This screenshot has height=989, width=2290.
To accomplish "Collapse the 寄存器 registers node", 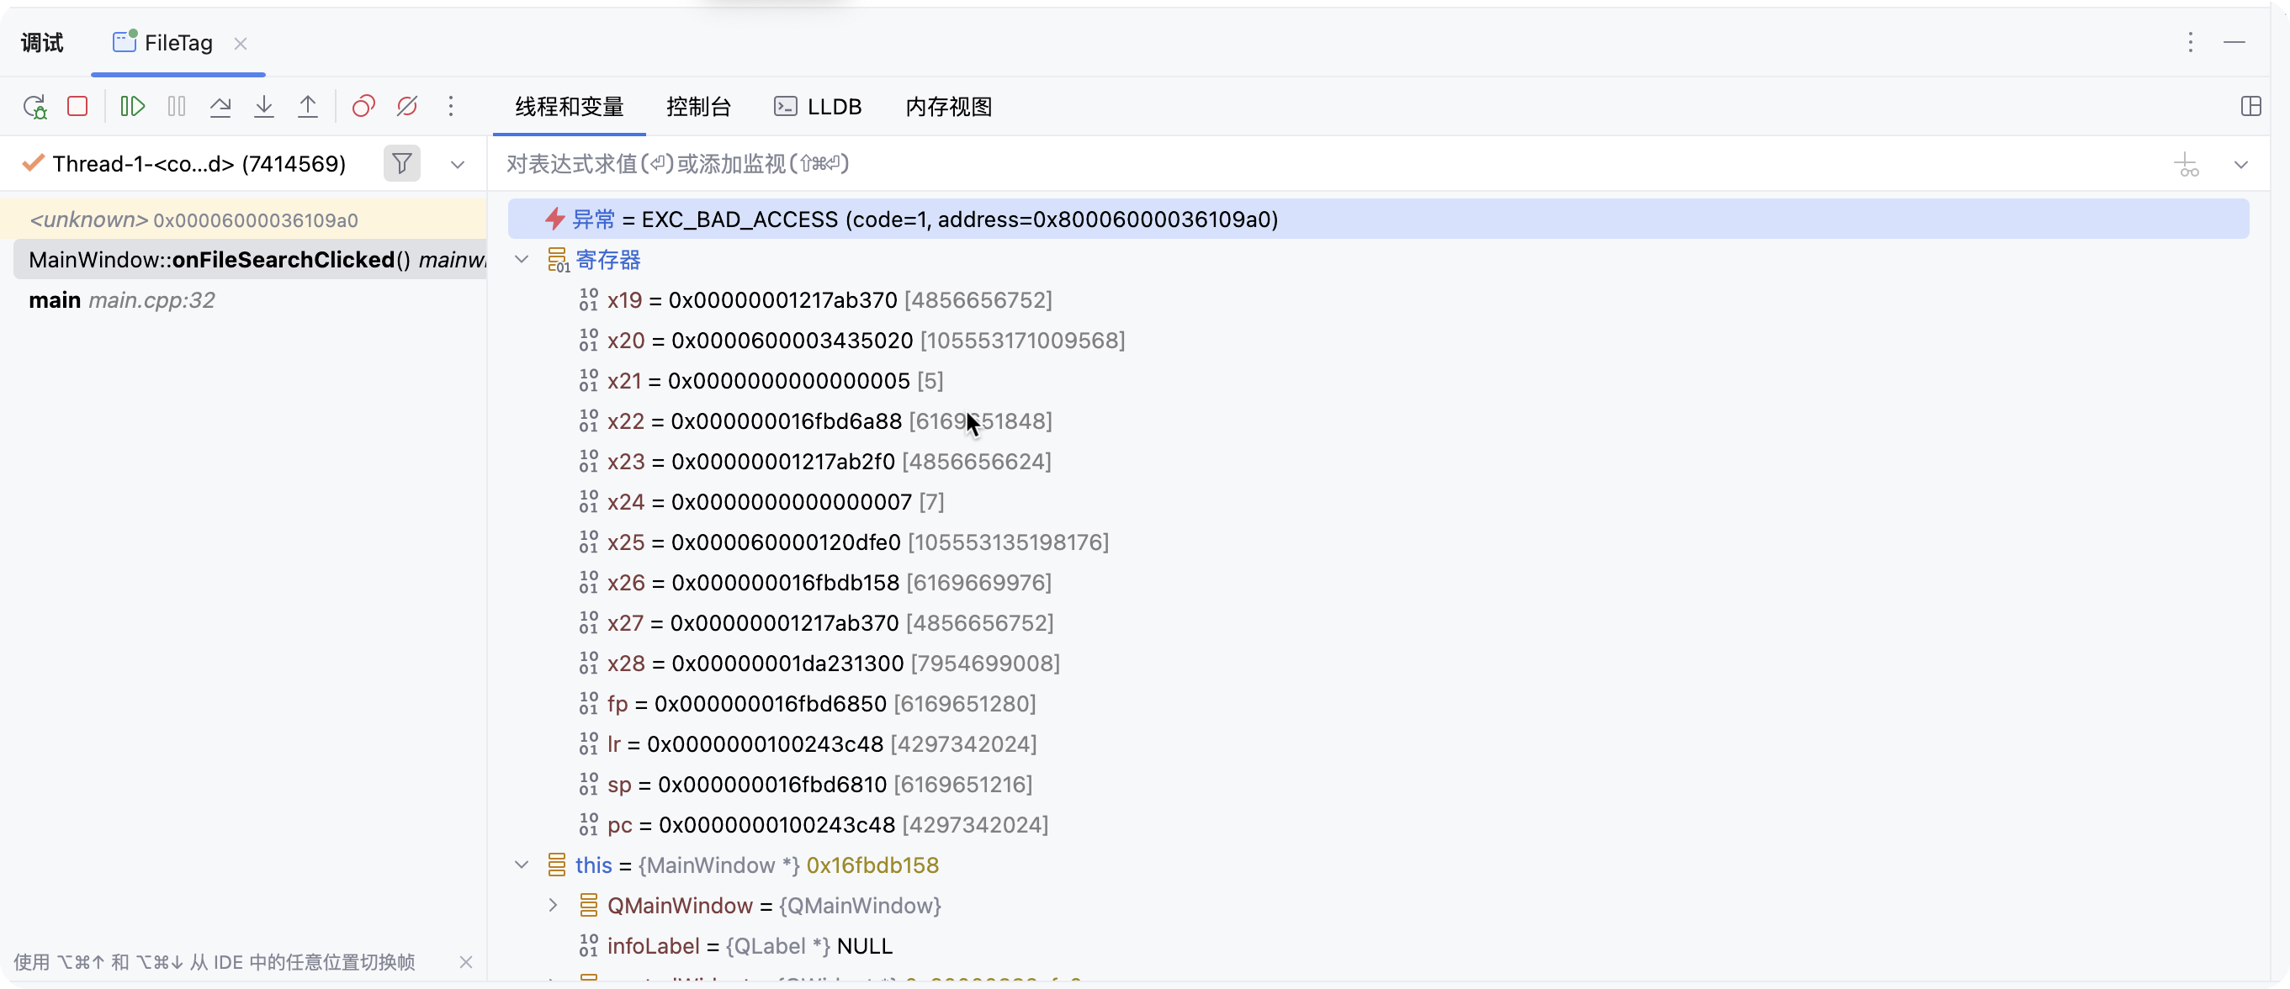I will (x=522, y=260).
